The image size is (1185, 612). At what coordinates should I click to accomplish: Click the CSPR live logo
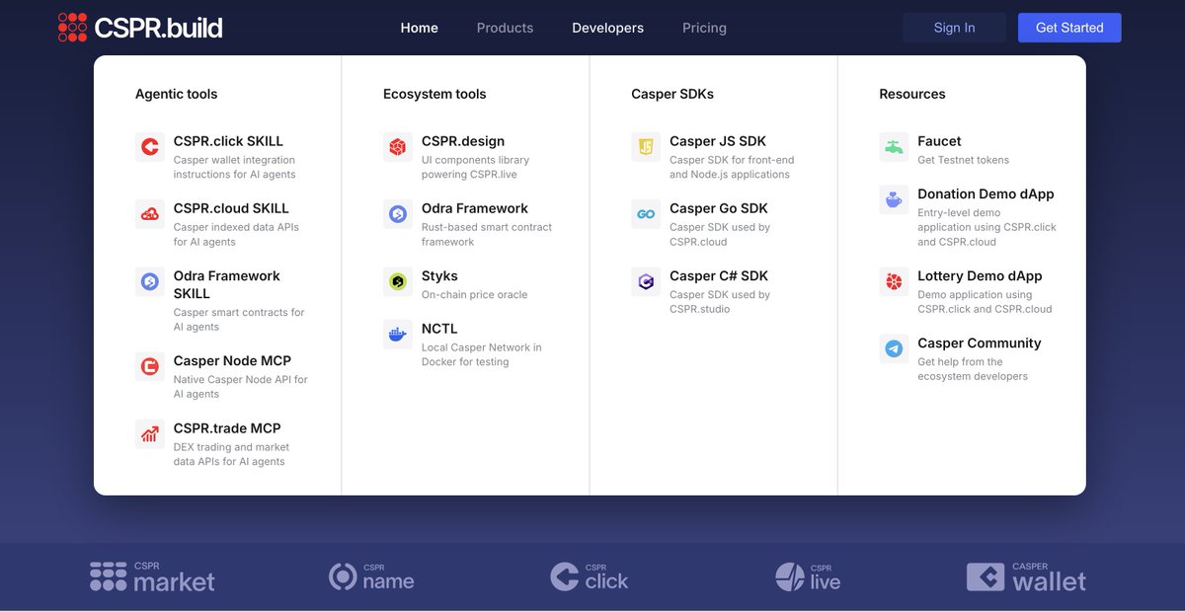coord(808,576)
